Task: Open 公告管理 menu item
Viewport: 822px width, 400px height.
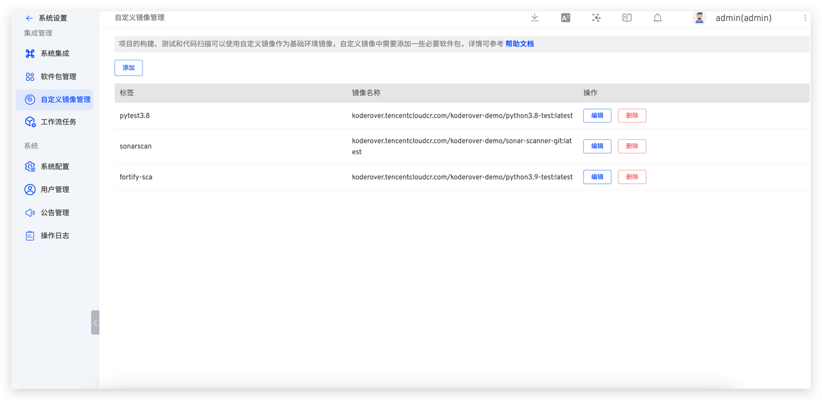Action: pyautogui.click(x=55, y=213)
